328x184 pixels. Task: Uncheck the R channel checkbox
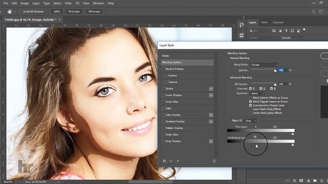coord(251,88)
